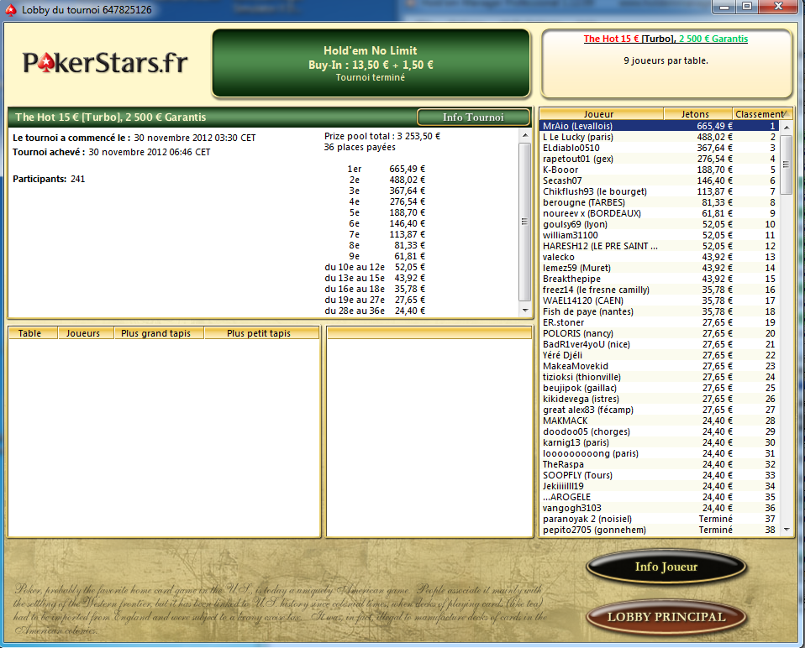Select player MakeaMovekid
Viewport: 805px width, 648px height.
coord(660,367)
